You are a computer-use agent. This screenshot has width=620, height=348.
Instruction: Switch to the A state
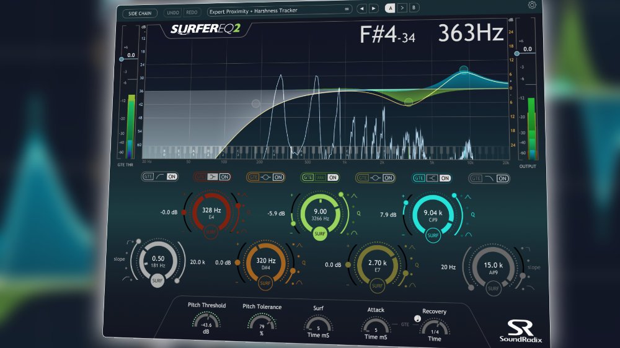[x=390, y=8]
